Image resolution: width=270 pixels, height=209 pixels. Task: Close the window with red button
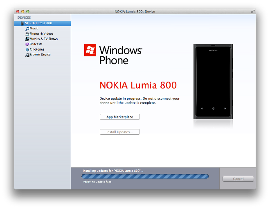coord(18,11)
